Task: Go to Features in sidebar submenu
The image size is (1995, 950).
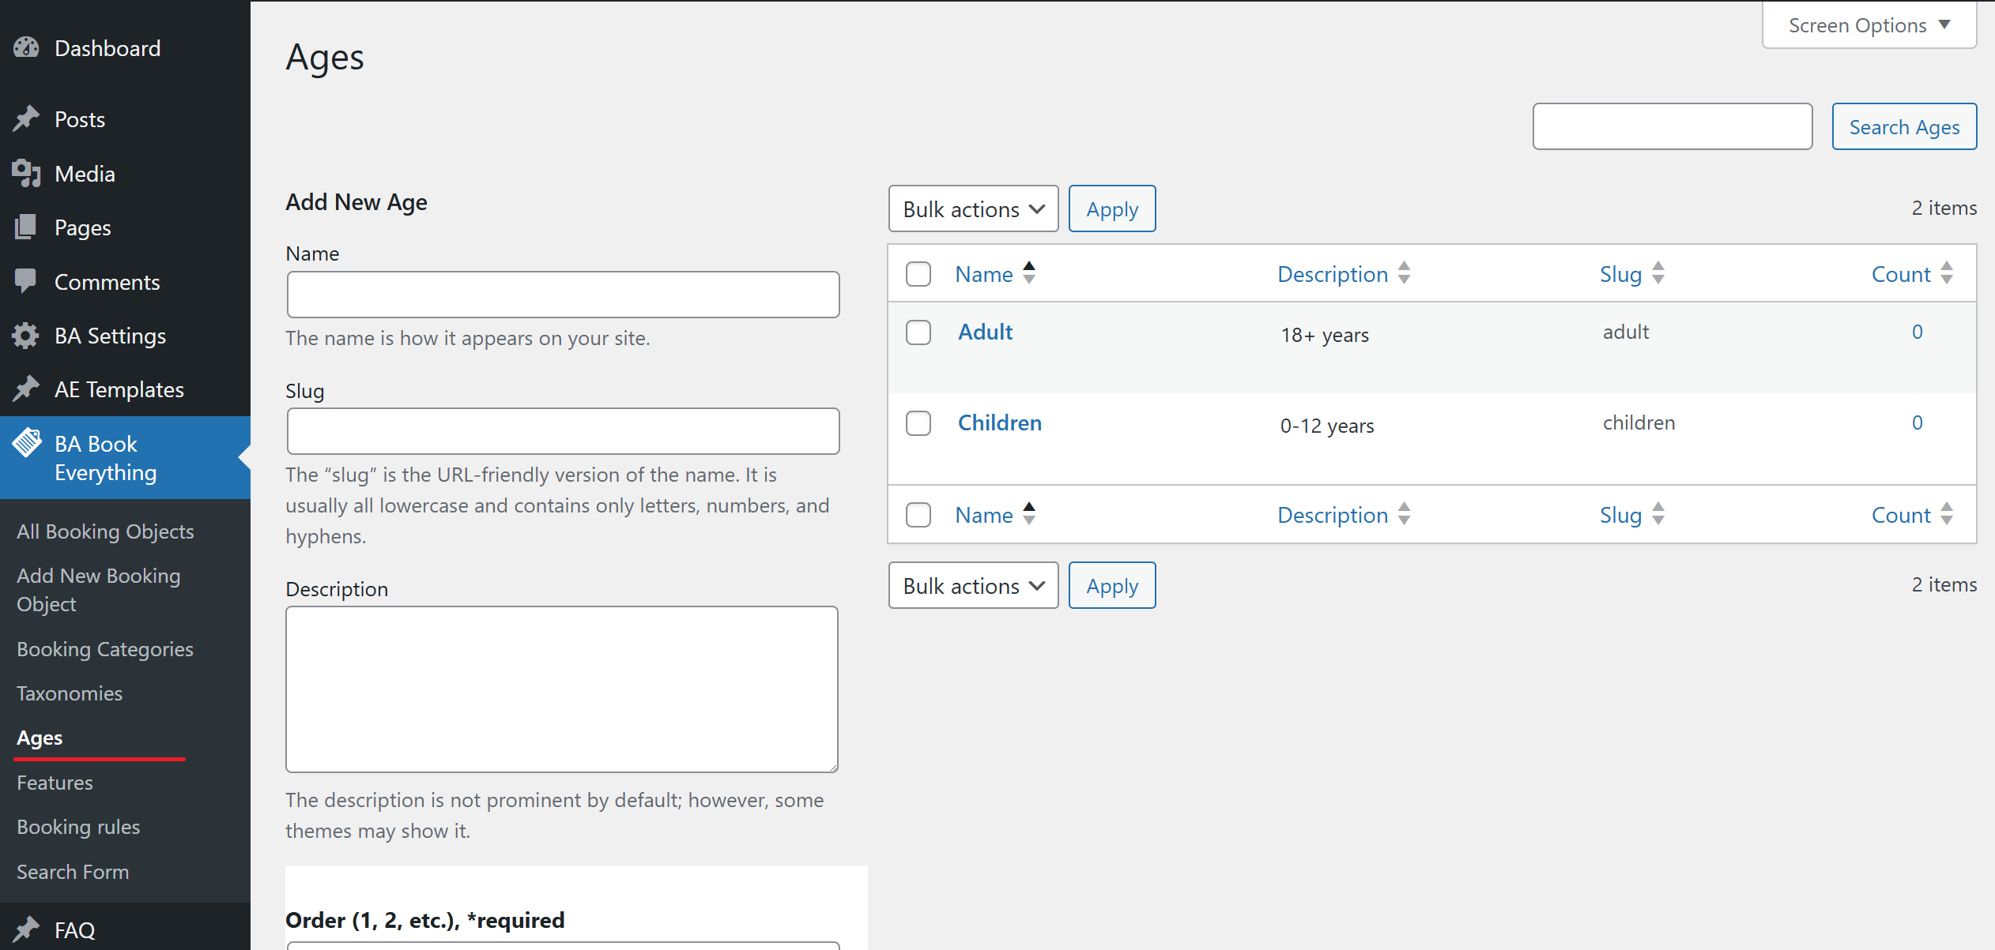Action: pos(55,783)
